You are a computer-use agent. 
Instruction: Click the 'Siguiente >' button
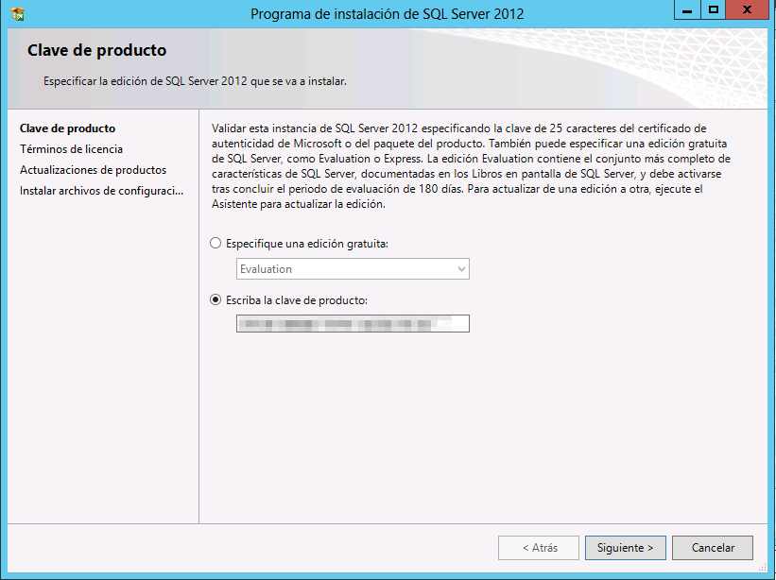[x=626, y=548]
